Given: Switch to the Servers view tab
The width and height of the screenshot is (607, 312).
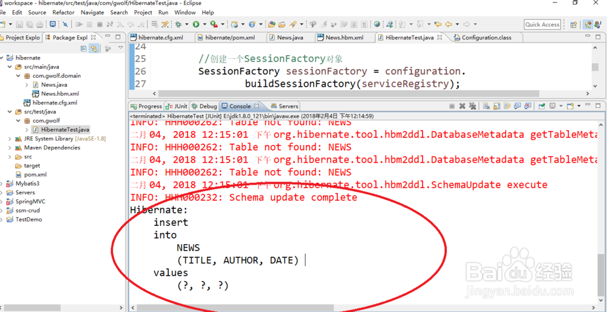Looking at the screenshot, I should (x=285, y=106).
